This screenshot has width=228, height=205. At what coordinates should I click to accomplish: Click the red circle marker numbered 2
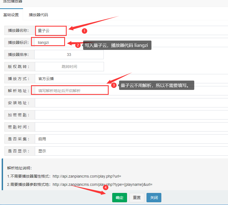point(78,45)
